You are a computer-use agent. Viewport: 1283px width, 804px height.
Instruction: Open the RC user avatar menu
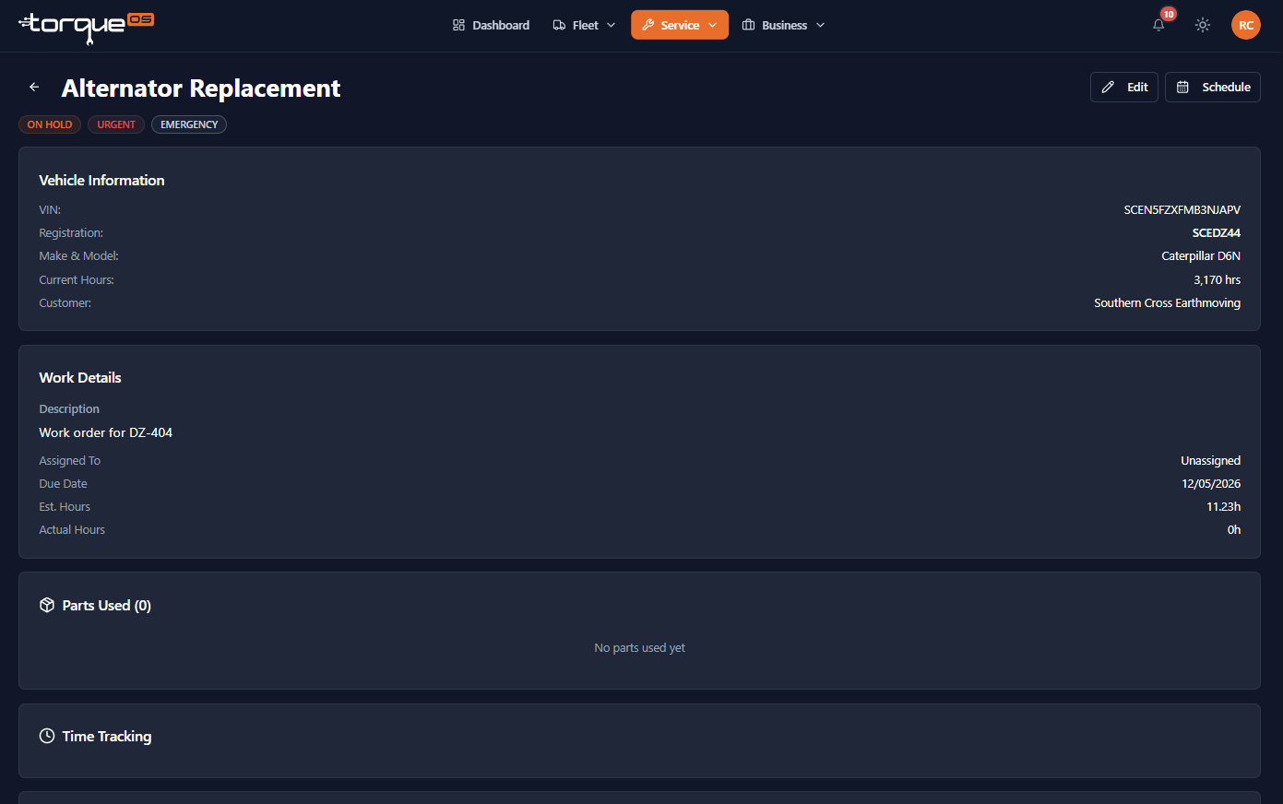point(1246,25)
